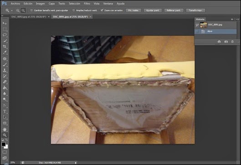241x165 pixels.
Task: Open the Edición menu
Action: (x=28, y=4)
